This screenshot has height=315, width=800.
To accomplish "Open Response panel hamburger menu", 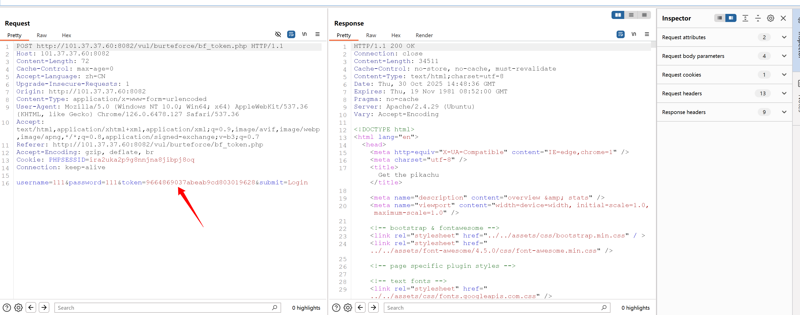I will point(647,34).
